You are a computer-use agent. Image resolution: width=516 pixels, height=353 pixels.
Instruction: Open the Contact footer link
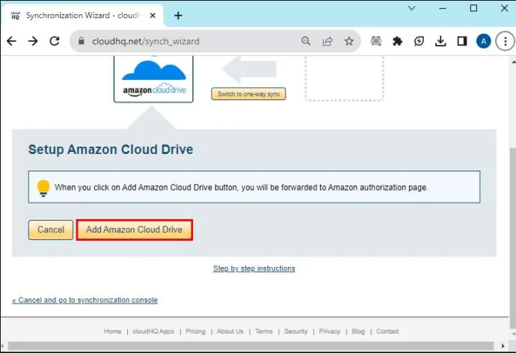387,331
